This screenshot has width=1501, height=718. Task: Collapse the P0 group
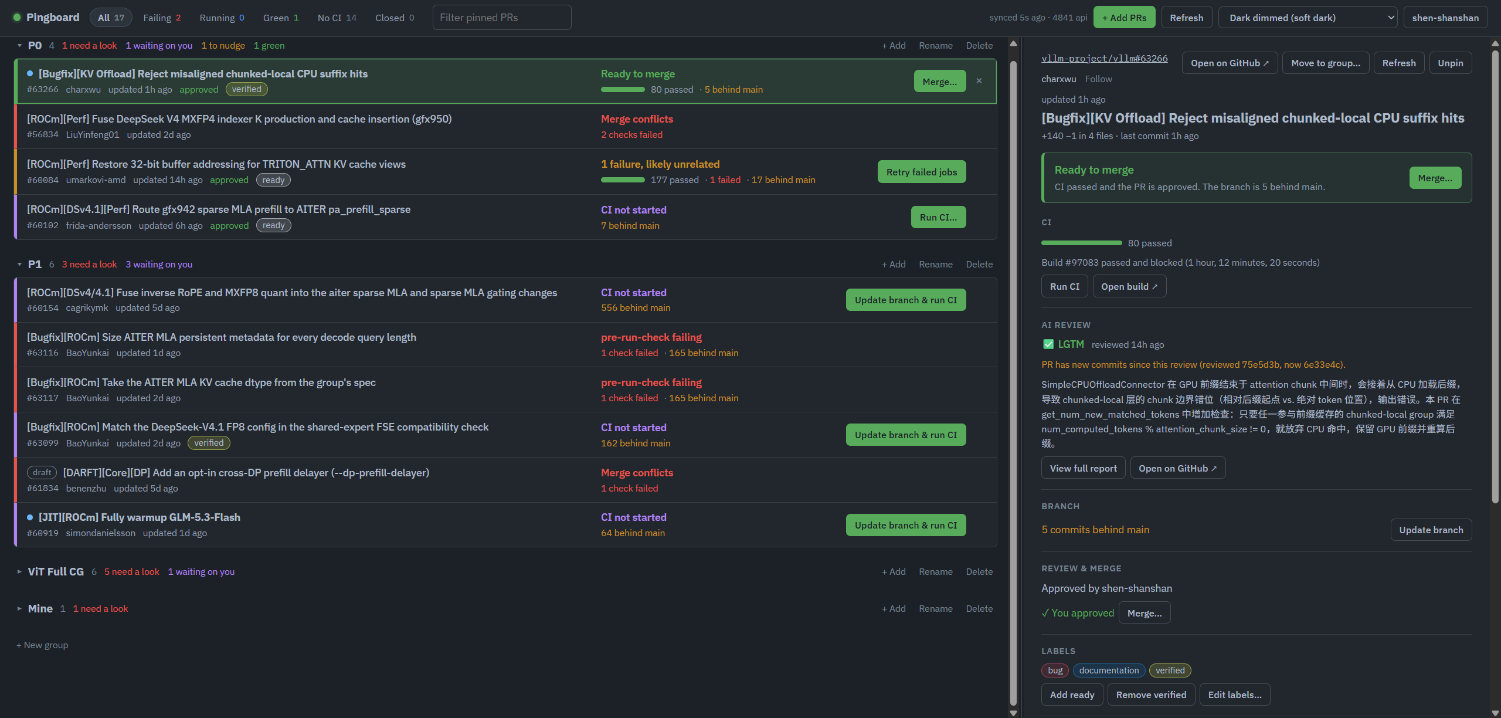tap(19, 46)
